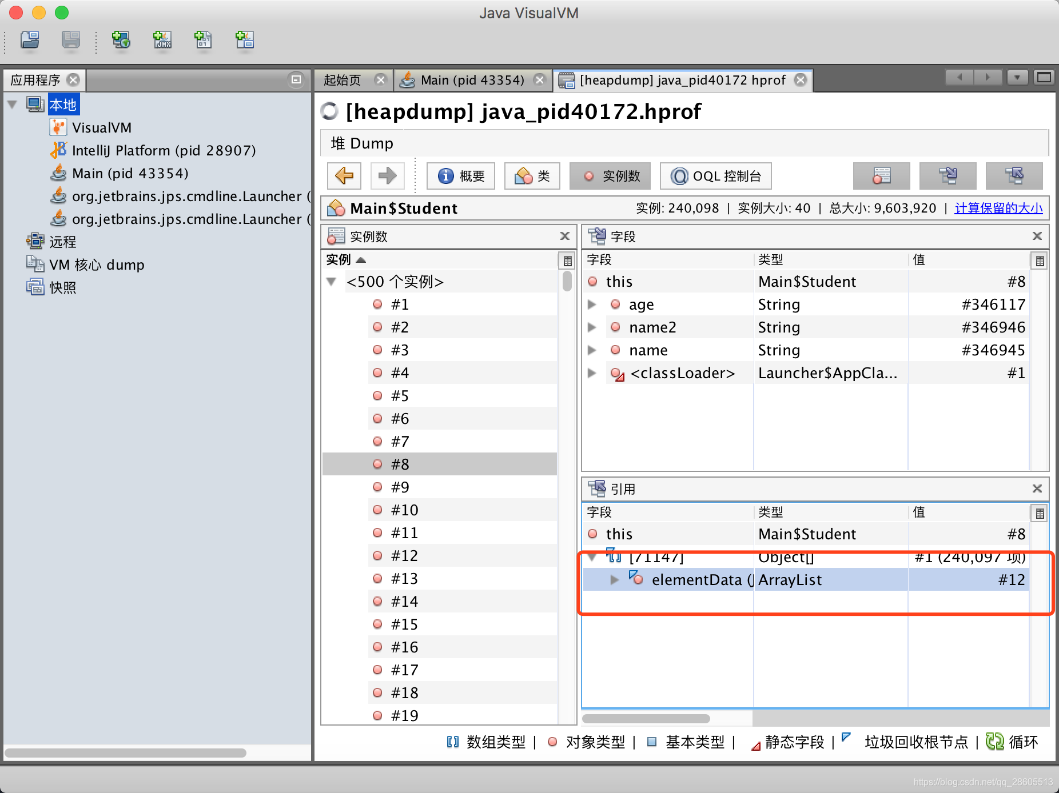Click the 值 header in references table
The image size is (1059, 793).
pos(969,512)
